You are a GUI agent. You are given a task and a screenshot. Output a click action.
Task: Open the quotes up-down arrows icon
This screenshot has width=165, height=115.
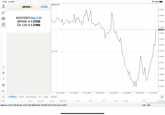click(3, 12)
